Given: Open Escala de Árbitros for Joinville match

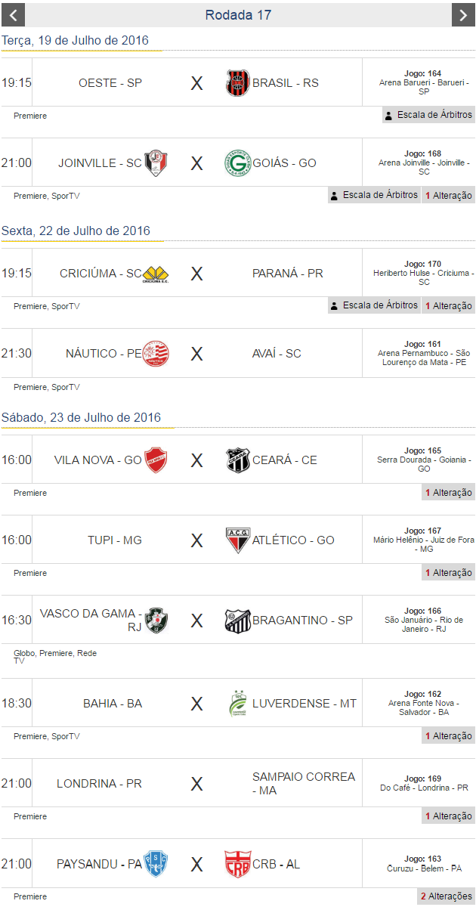Looking at the screenshot, I should [x=374, y=195].
